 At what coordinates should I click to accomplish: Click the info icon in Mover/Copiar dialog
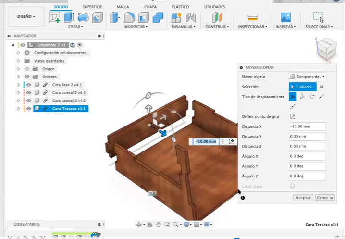coord(243,198)
